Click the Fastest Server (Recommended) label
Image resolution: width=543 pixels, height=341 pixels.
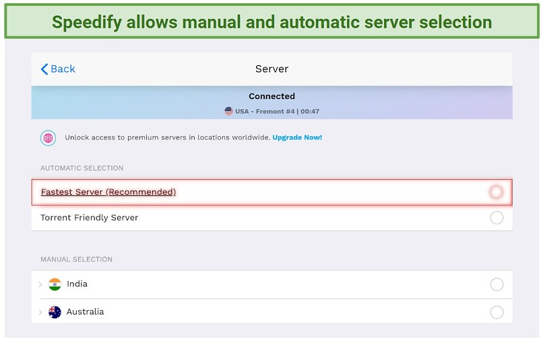[x=108, y=192]
